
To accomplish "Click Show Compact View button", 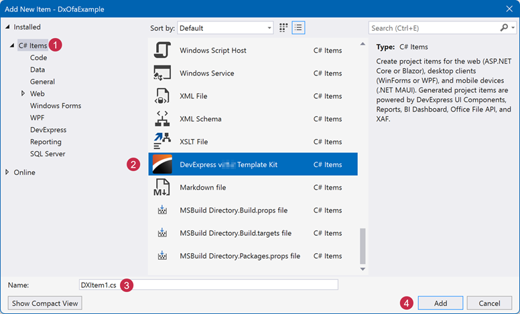I will coord(45,303).
